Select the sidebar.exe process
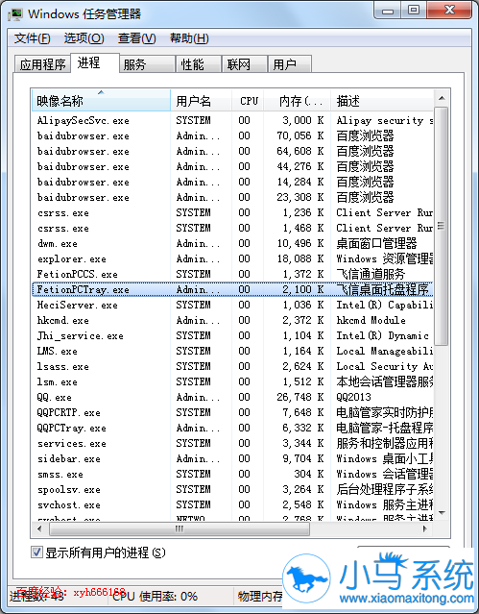 [232, 458]
